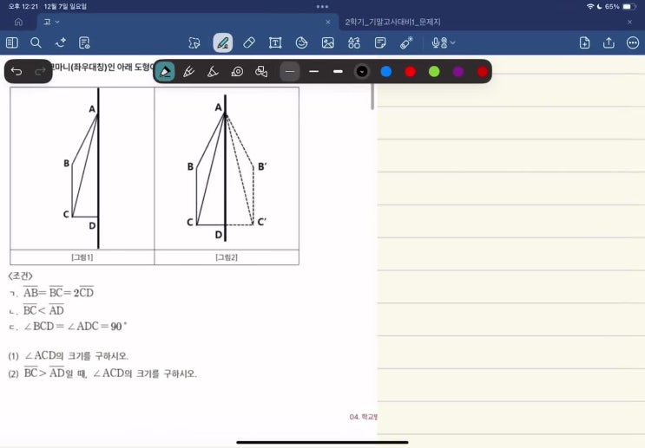This screenshot has height=448, width=645.
Task: Undo the last stroke
Action: pos(16,71)
